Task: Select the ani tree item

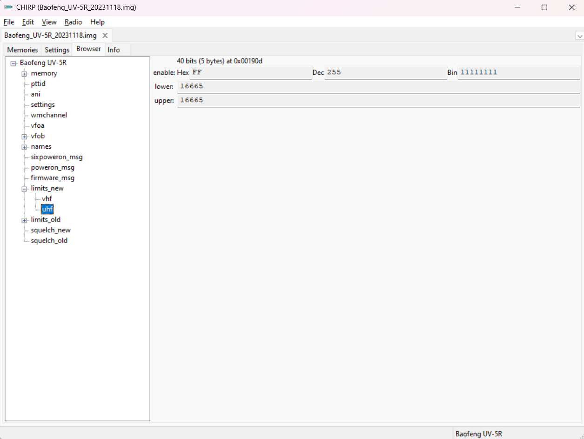Action: (x=36, y=94)
